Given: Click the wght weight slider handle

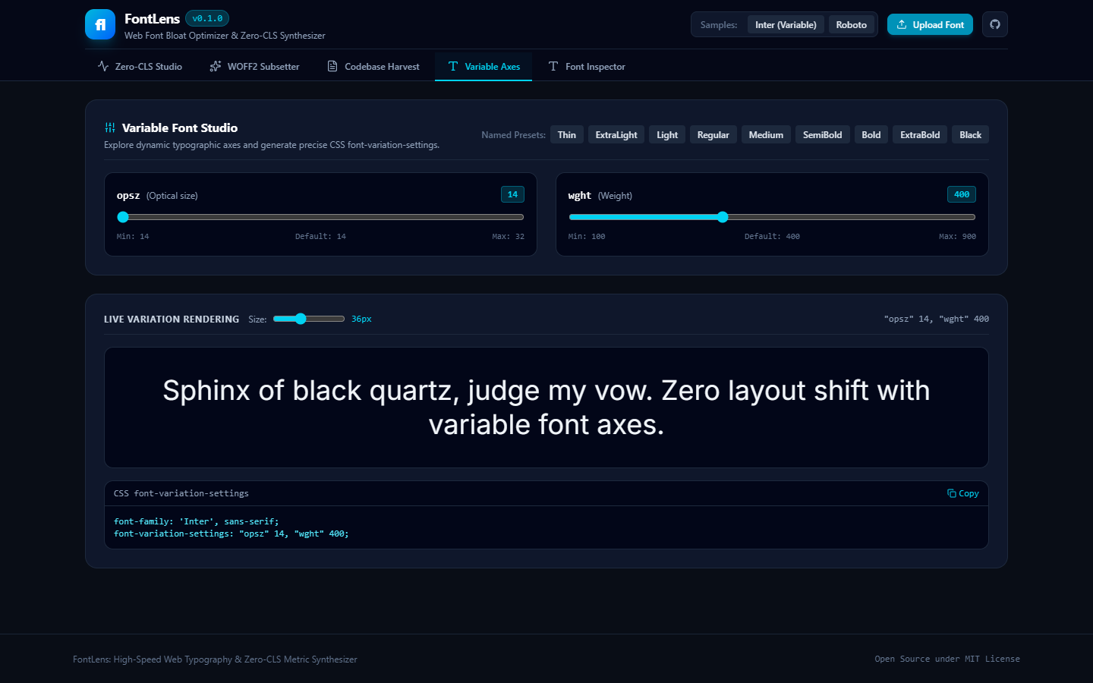Looking at the screenshot, I should [723, 217].
